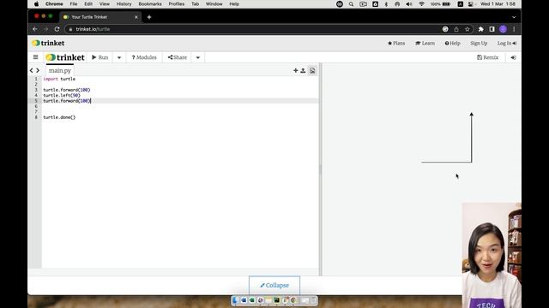This screenshot has width=549, height=308.
Task: Open the image library icon
Action: pyautogui.click(x=312, y=70)
